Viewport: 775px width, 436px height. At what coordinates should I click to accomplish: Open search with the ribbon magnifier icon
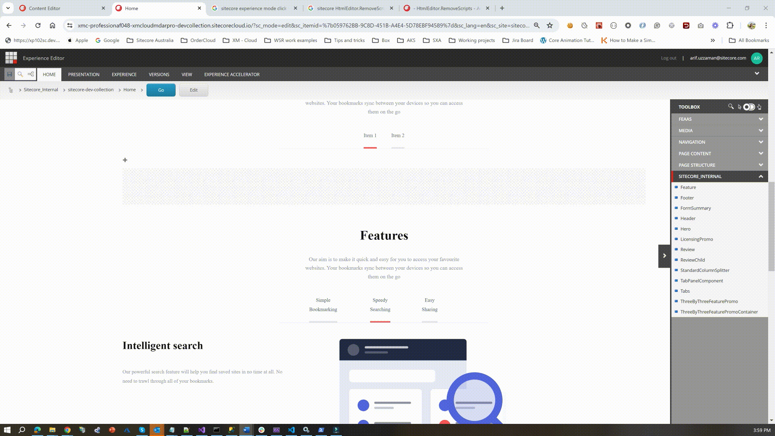coord(20,74)
